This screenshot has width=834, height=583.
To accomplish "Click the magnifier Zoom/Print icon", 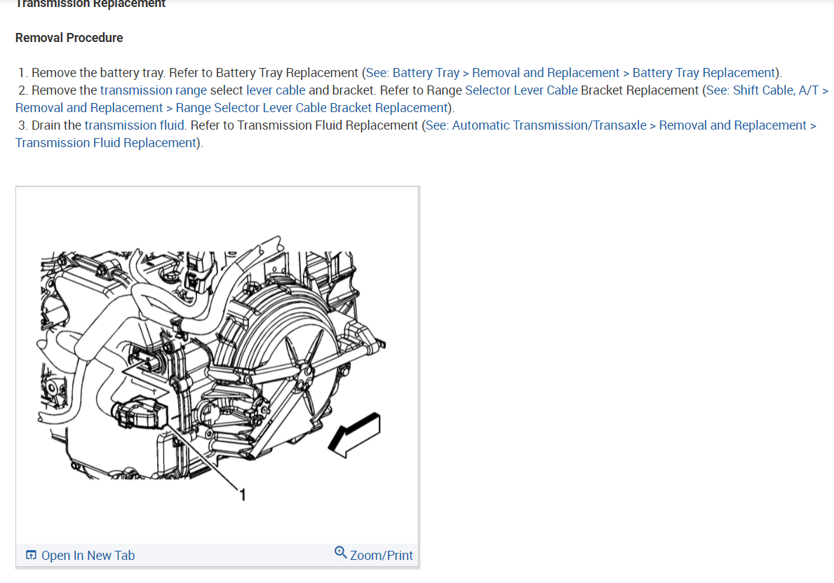I will pos(340,553).
